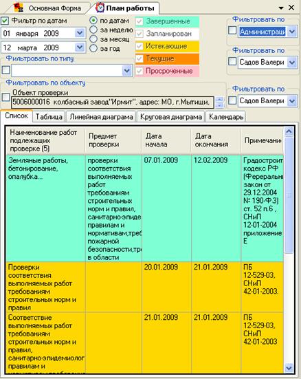Click the list scrollbar up arrow
Image resolution: width=301 pixels, height=379 pixels.
[x=289, y=132]
